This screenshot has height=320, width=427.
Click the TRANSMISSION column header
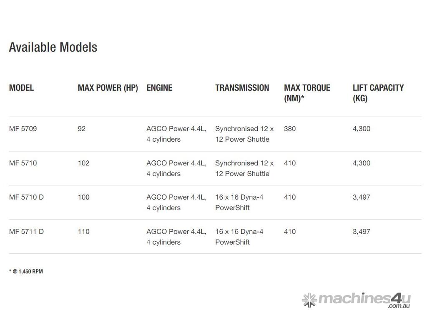coord(242,88)
